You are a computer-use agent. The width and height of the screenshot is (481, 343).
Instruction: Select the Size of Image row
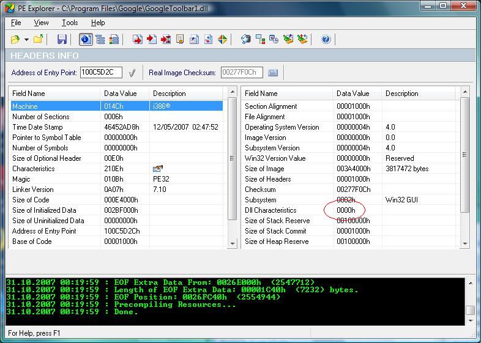349,169
